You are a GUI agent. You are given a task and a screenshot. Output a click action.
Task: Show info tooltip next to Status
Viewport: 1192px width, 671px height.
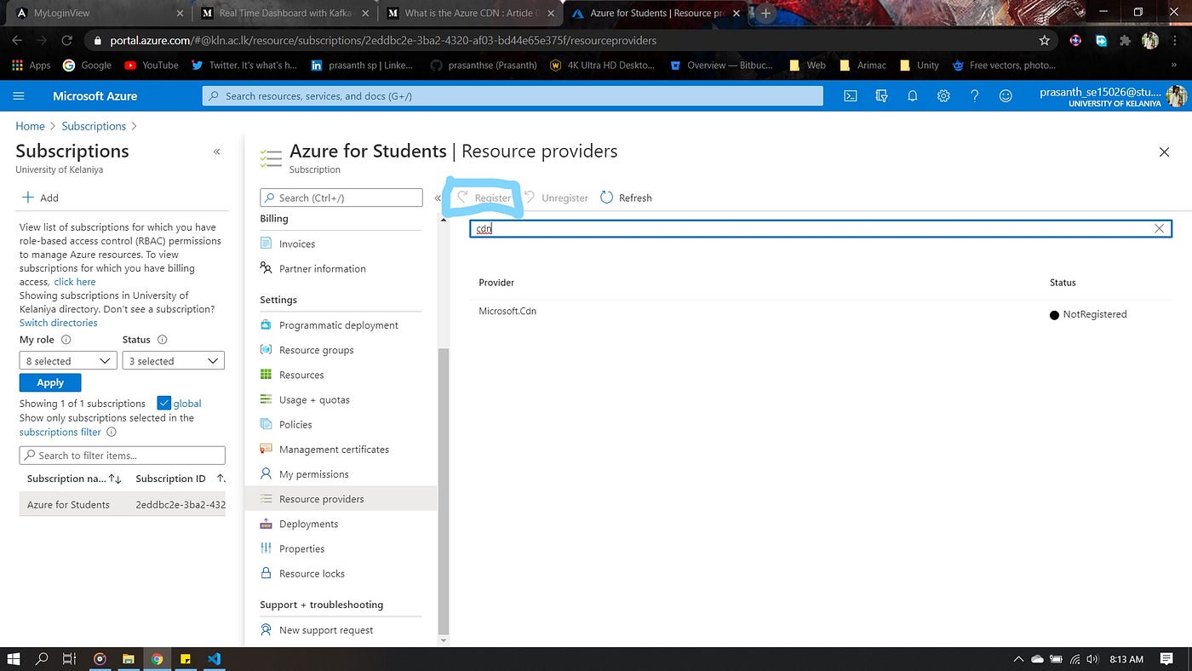tap(162, 340)
